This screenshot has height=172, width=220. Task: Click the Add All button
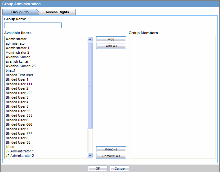[111, 46]
